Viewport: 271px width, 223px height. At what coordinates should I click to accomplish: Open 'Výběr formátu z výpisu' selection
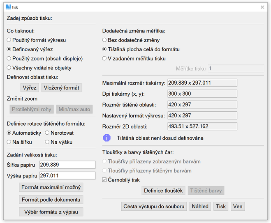click(x=51, y=212)
